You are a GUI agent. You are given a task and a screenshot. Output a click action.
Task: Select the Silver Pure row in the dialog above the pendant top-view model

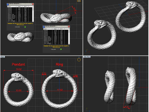pyautogui.click(x=20, y=20)
